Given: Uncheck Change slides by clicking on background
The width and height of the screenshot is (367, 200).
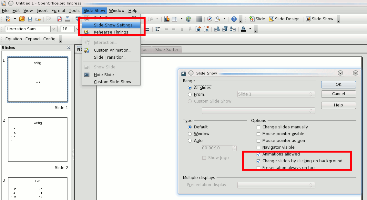Looking at the screenshot, I should (x=259, y=161).
